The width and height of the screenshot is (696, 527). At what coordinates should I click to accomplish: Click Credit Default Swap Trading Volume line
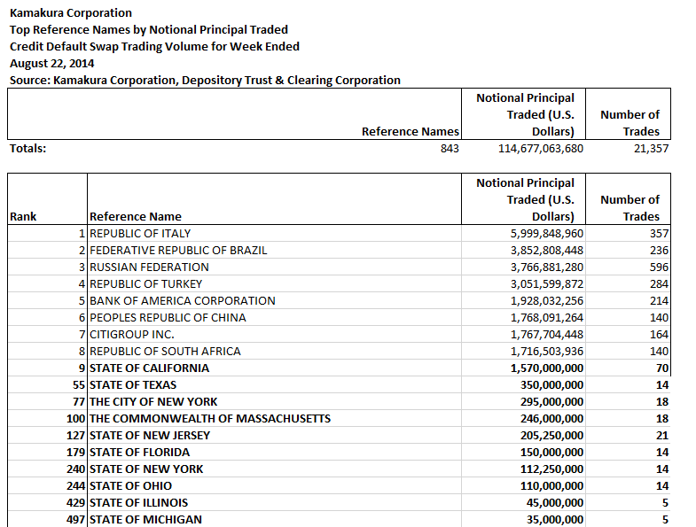coord(154,47)
